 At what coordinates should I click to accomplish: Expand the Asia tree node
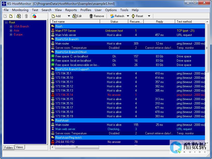tap(11, 30)
